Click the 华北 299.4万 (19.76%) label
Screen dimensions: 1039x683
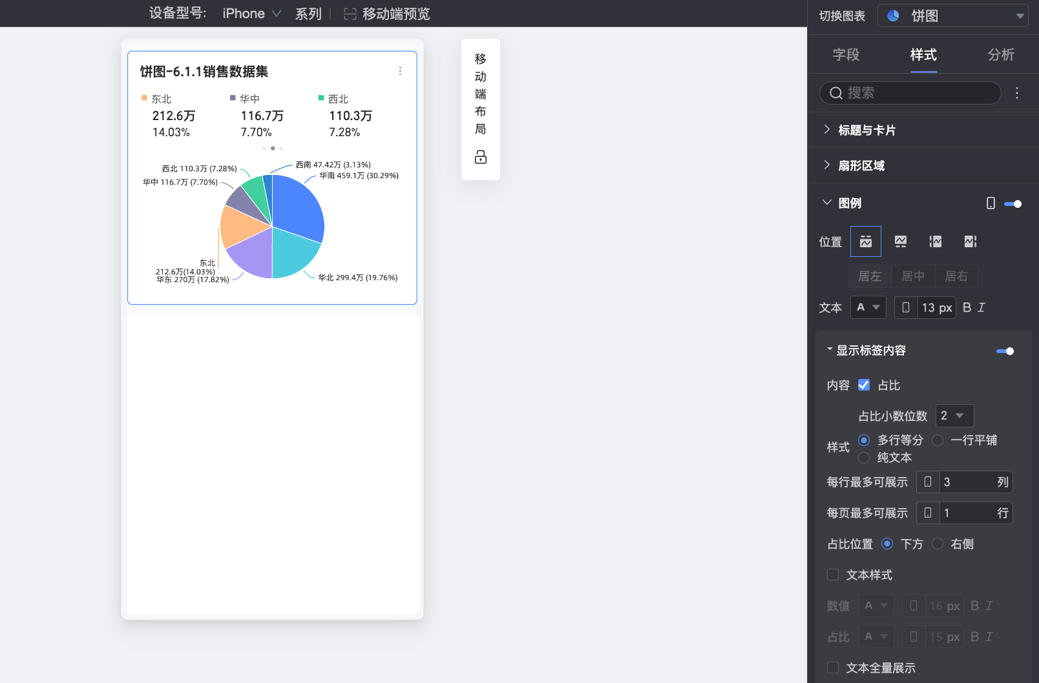358,278
